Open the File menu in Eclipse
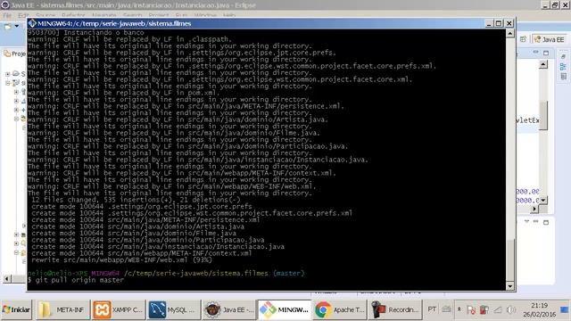Screen dimensions: 571x321 [7, 15]
